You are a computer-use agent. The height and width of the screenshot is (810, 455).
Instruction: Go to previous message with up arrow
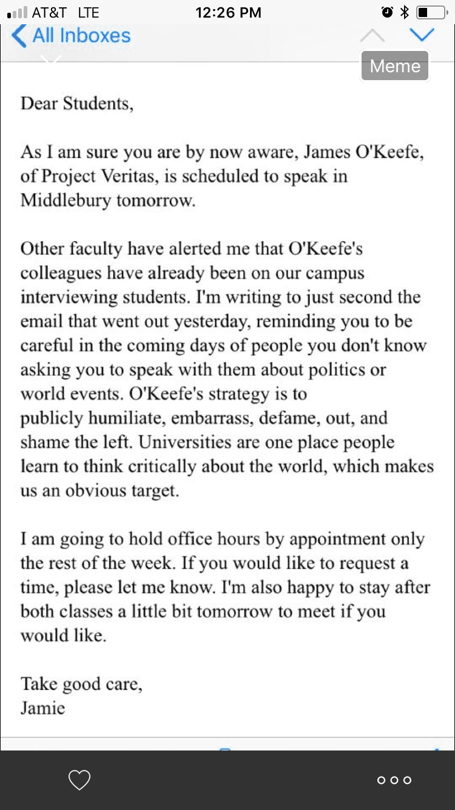(x=372, y=36)
